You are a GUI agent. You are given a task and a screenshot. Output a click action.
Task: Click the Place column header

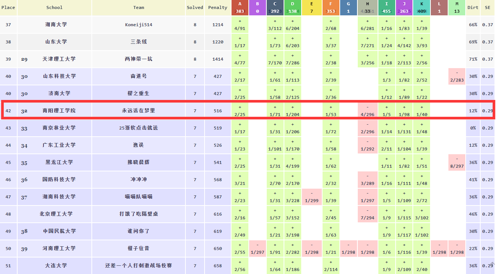coord(8,7)
